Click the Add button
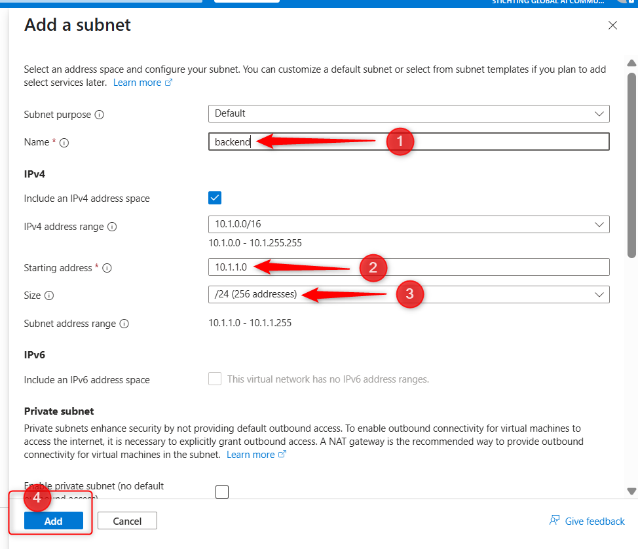The width and height of the screenshot is (638, 549). click(54, 521)
